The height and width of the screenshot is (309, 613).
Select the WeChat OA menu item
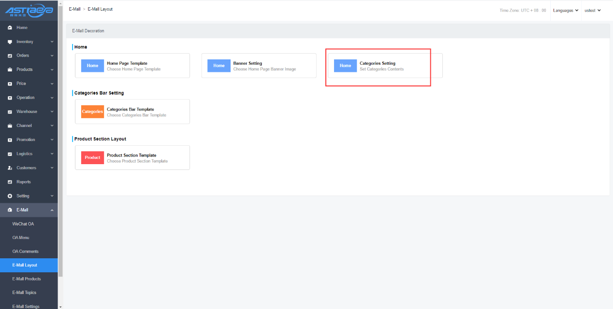click(x=23, y=224)
